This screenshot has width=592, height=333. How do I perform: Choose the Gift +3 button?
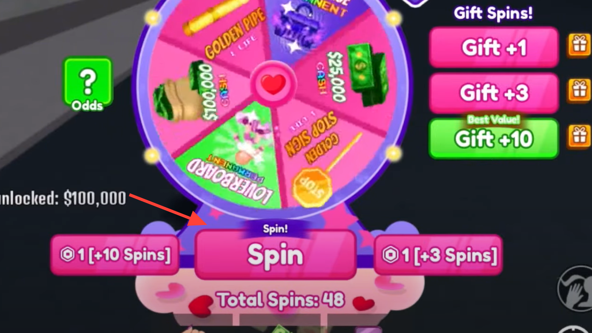[x=494, y=93]
